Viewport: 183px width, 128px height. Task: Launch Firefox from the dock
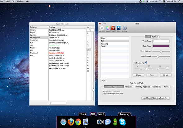[71, 122]
